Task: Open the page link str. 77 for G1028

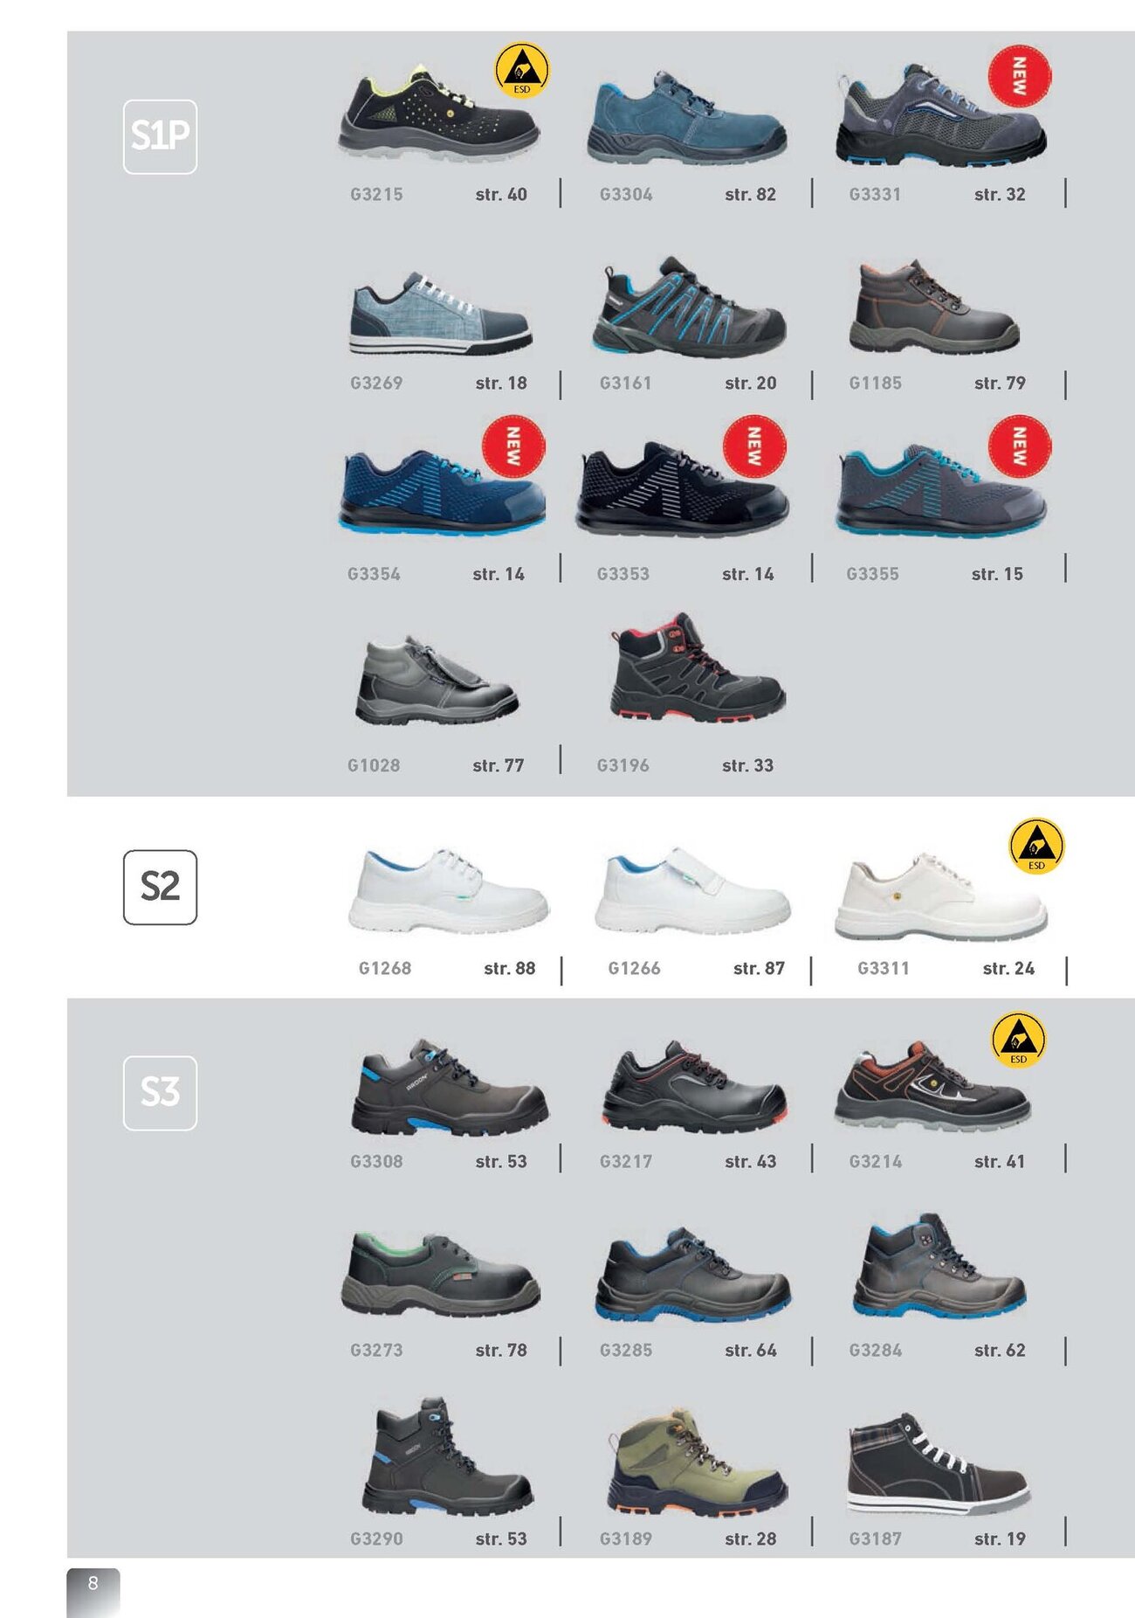Action: [x=499, y=765]
